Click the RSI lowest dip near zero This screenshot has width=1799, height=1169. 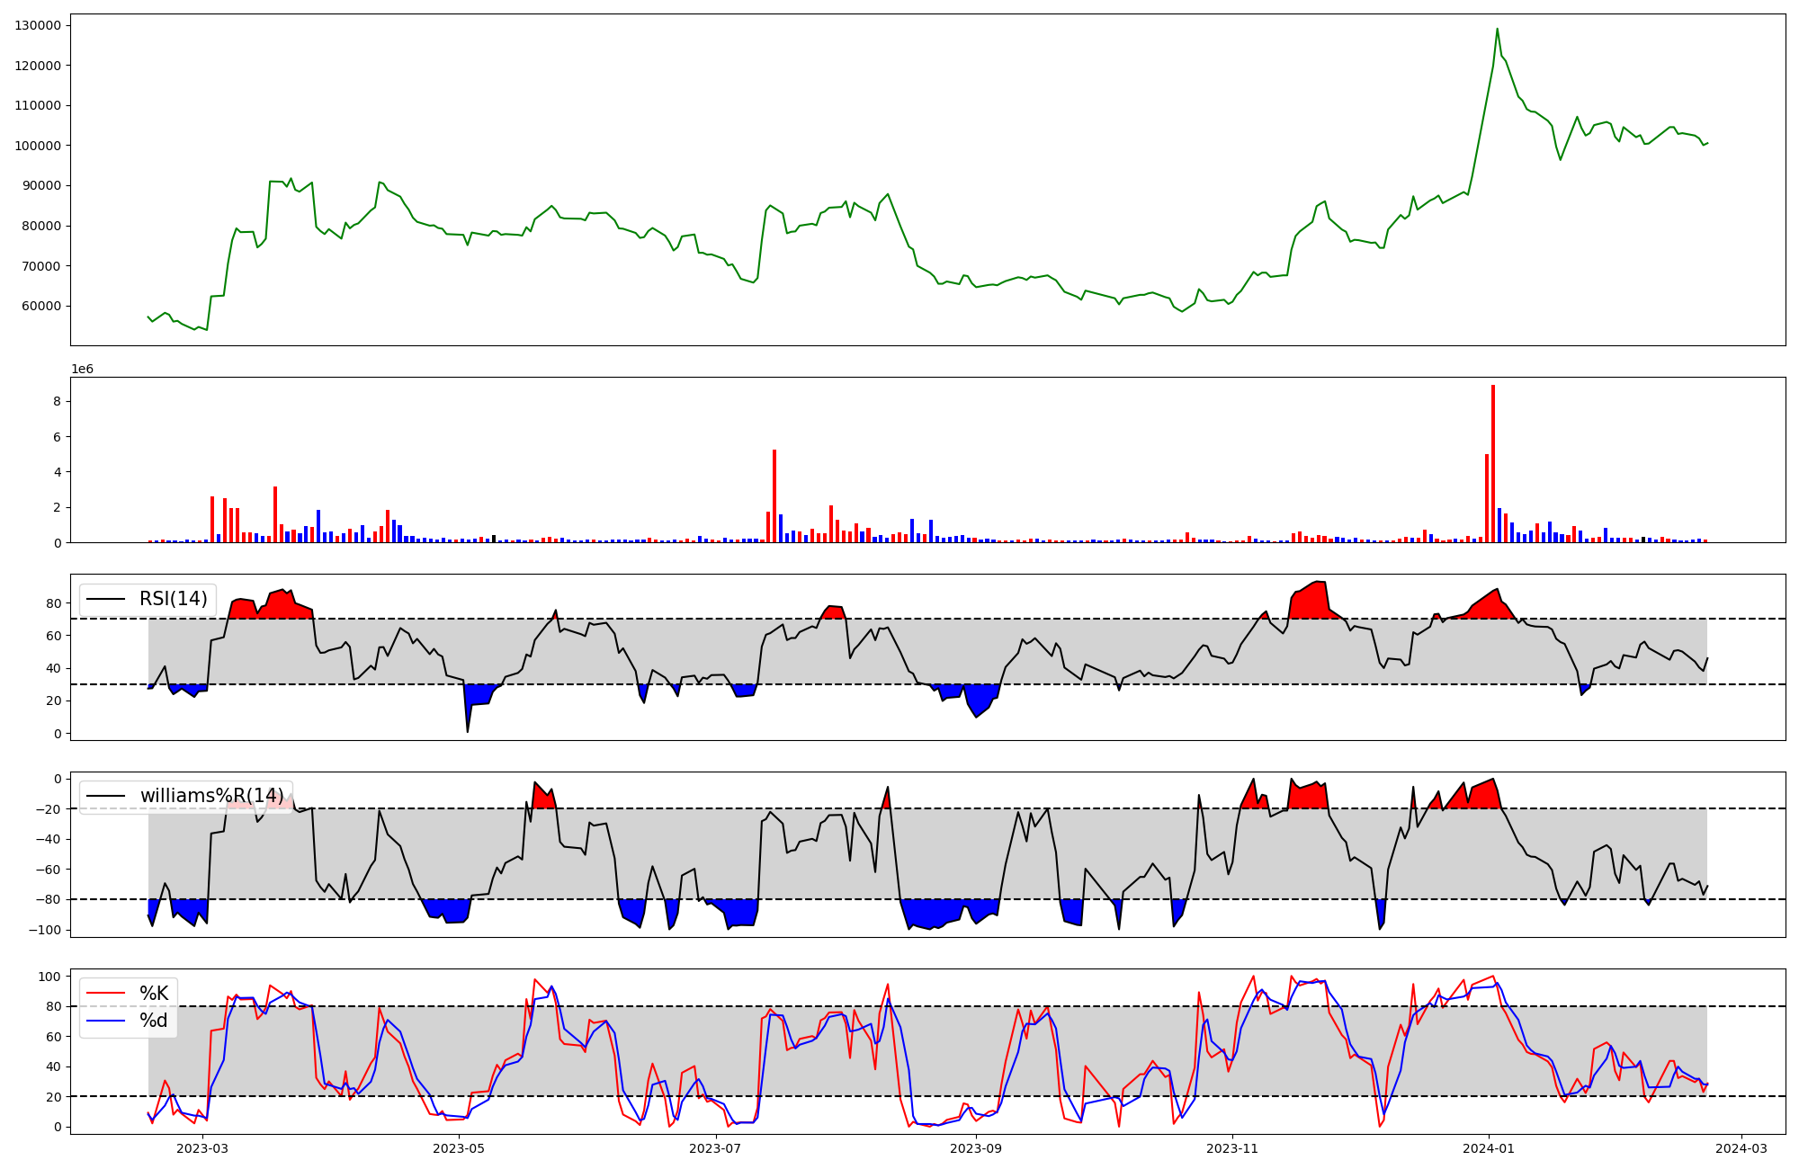point(468,729)
